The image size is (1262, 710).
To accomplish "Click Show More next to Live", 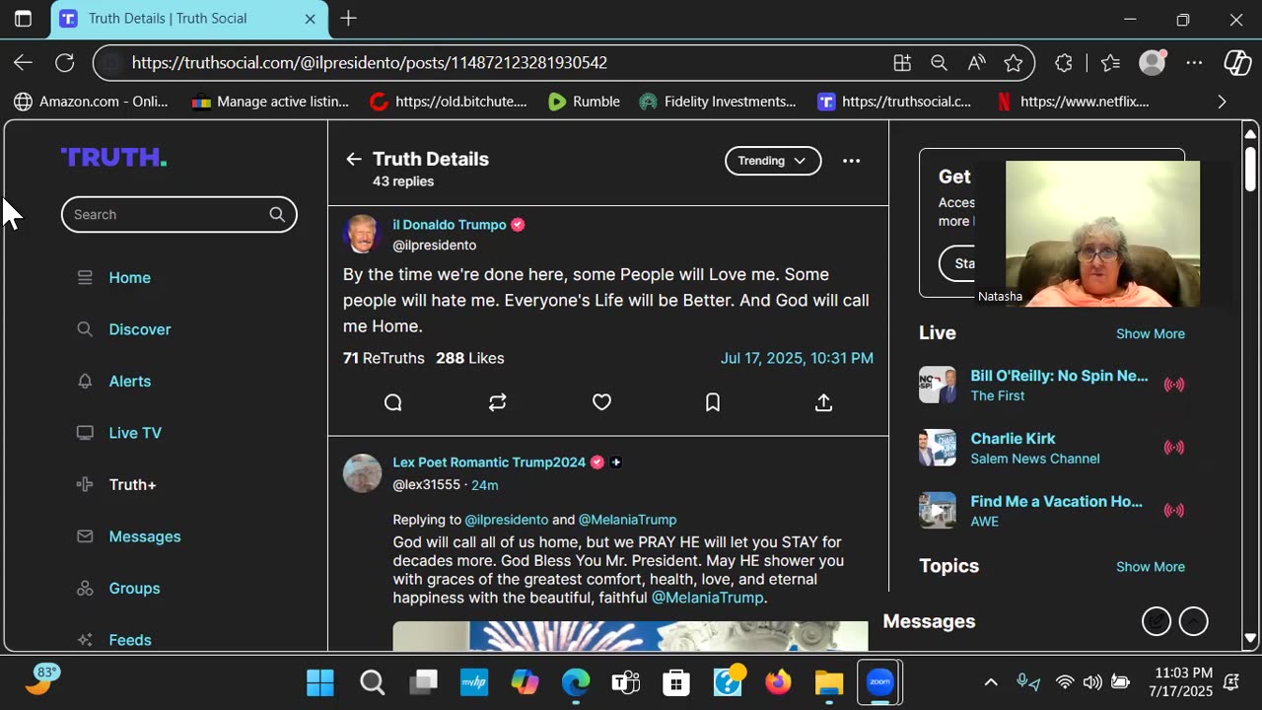I will click(x=1150, y=334).
